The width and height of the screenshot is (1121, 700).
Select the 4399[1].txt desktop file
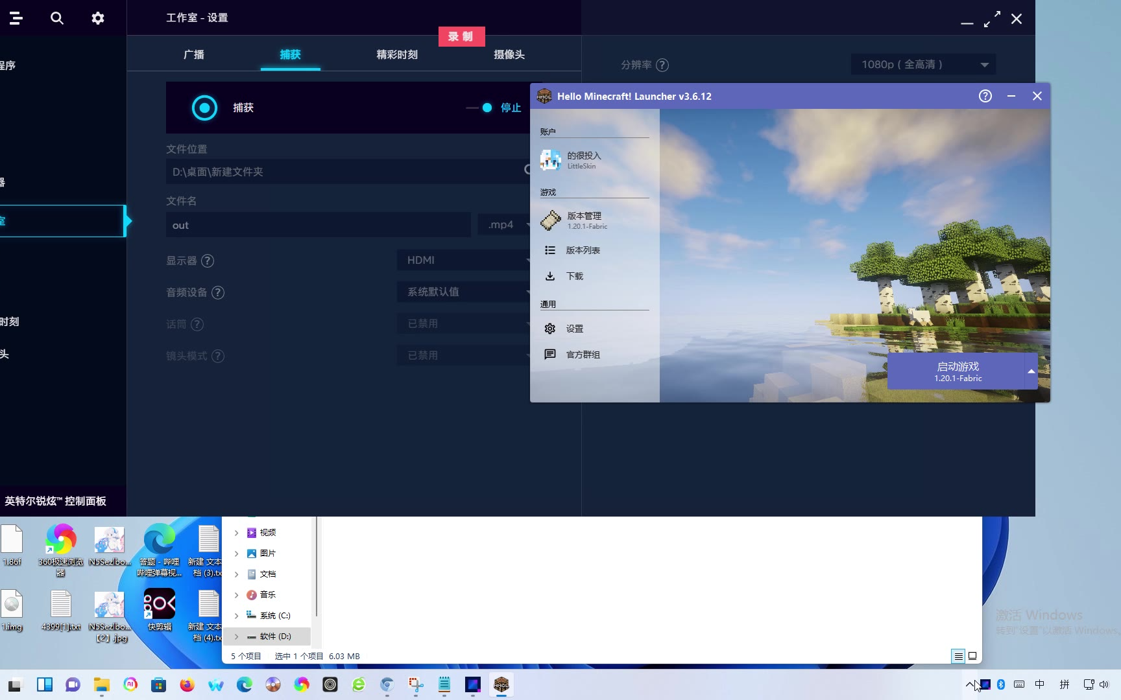point(61,610)
